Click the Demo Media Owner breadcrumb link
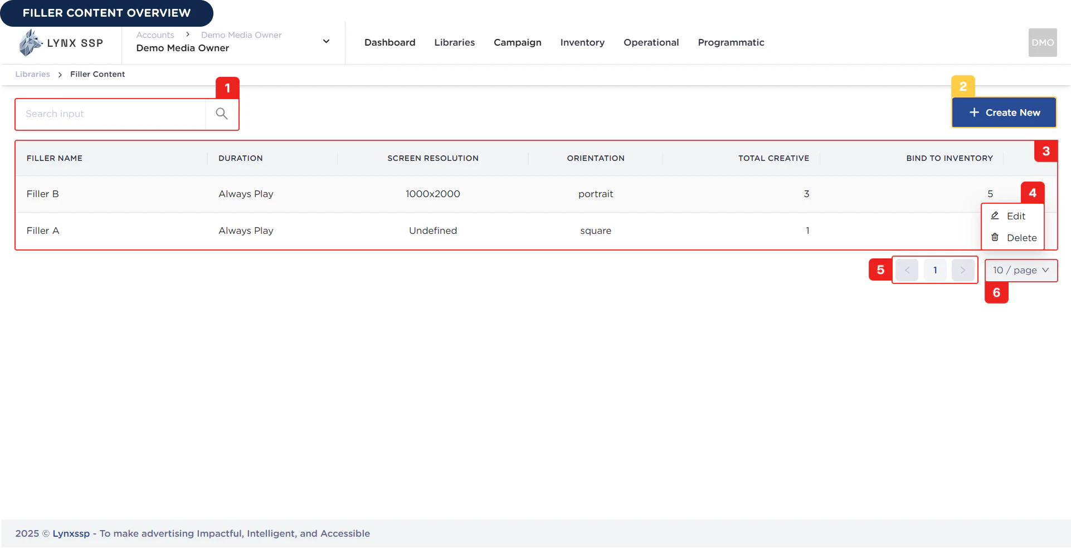The width and height of the screenshot is (1071, 549). (x=241, y=35)
